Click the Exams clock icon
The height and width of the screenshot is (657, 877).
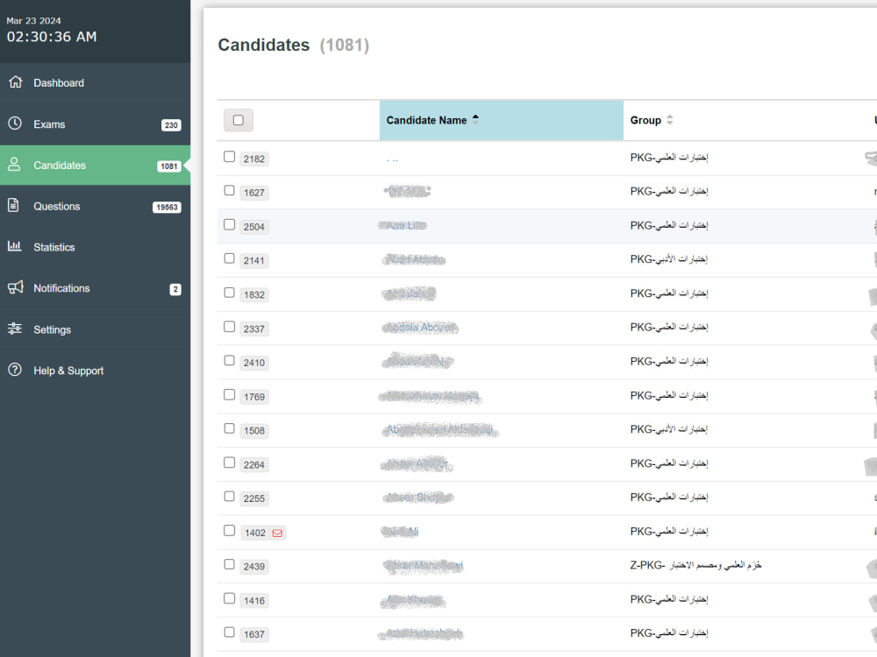[x=15, y=124]
